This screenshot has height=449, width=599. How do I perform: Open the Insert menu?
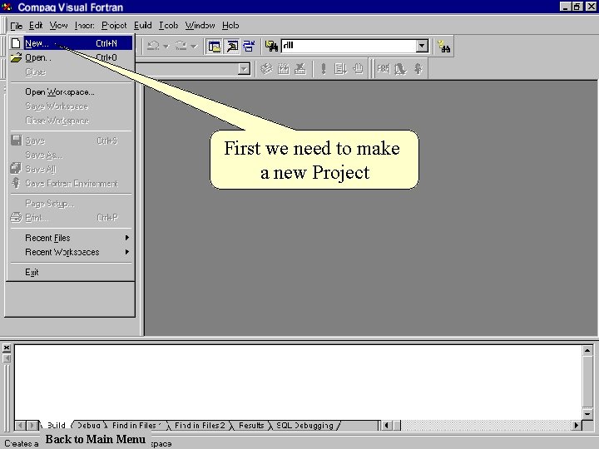pyautogui.click(x=84, y=26)
